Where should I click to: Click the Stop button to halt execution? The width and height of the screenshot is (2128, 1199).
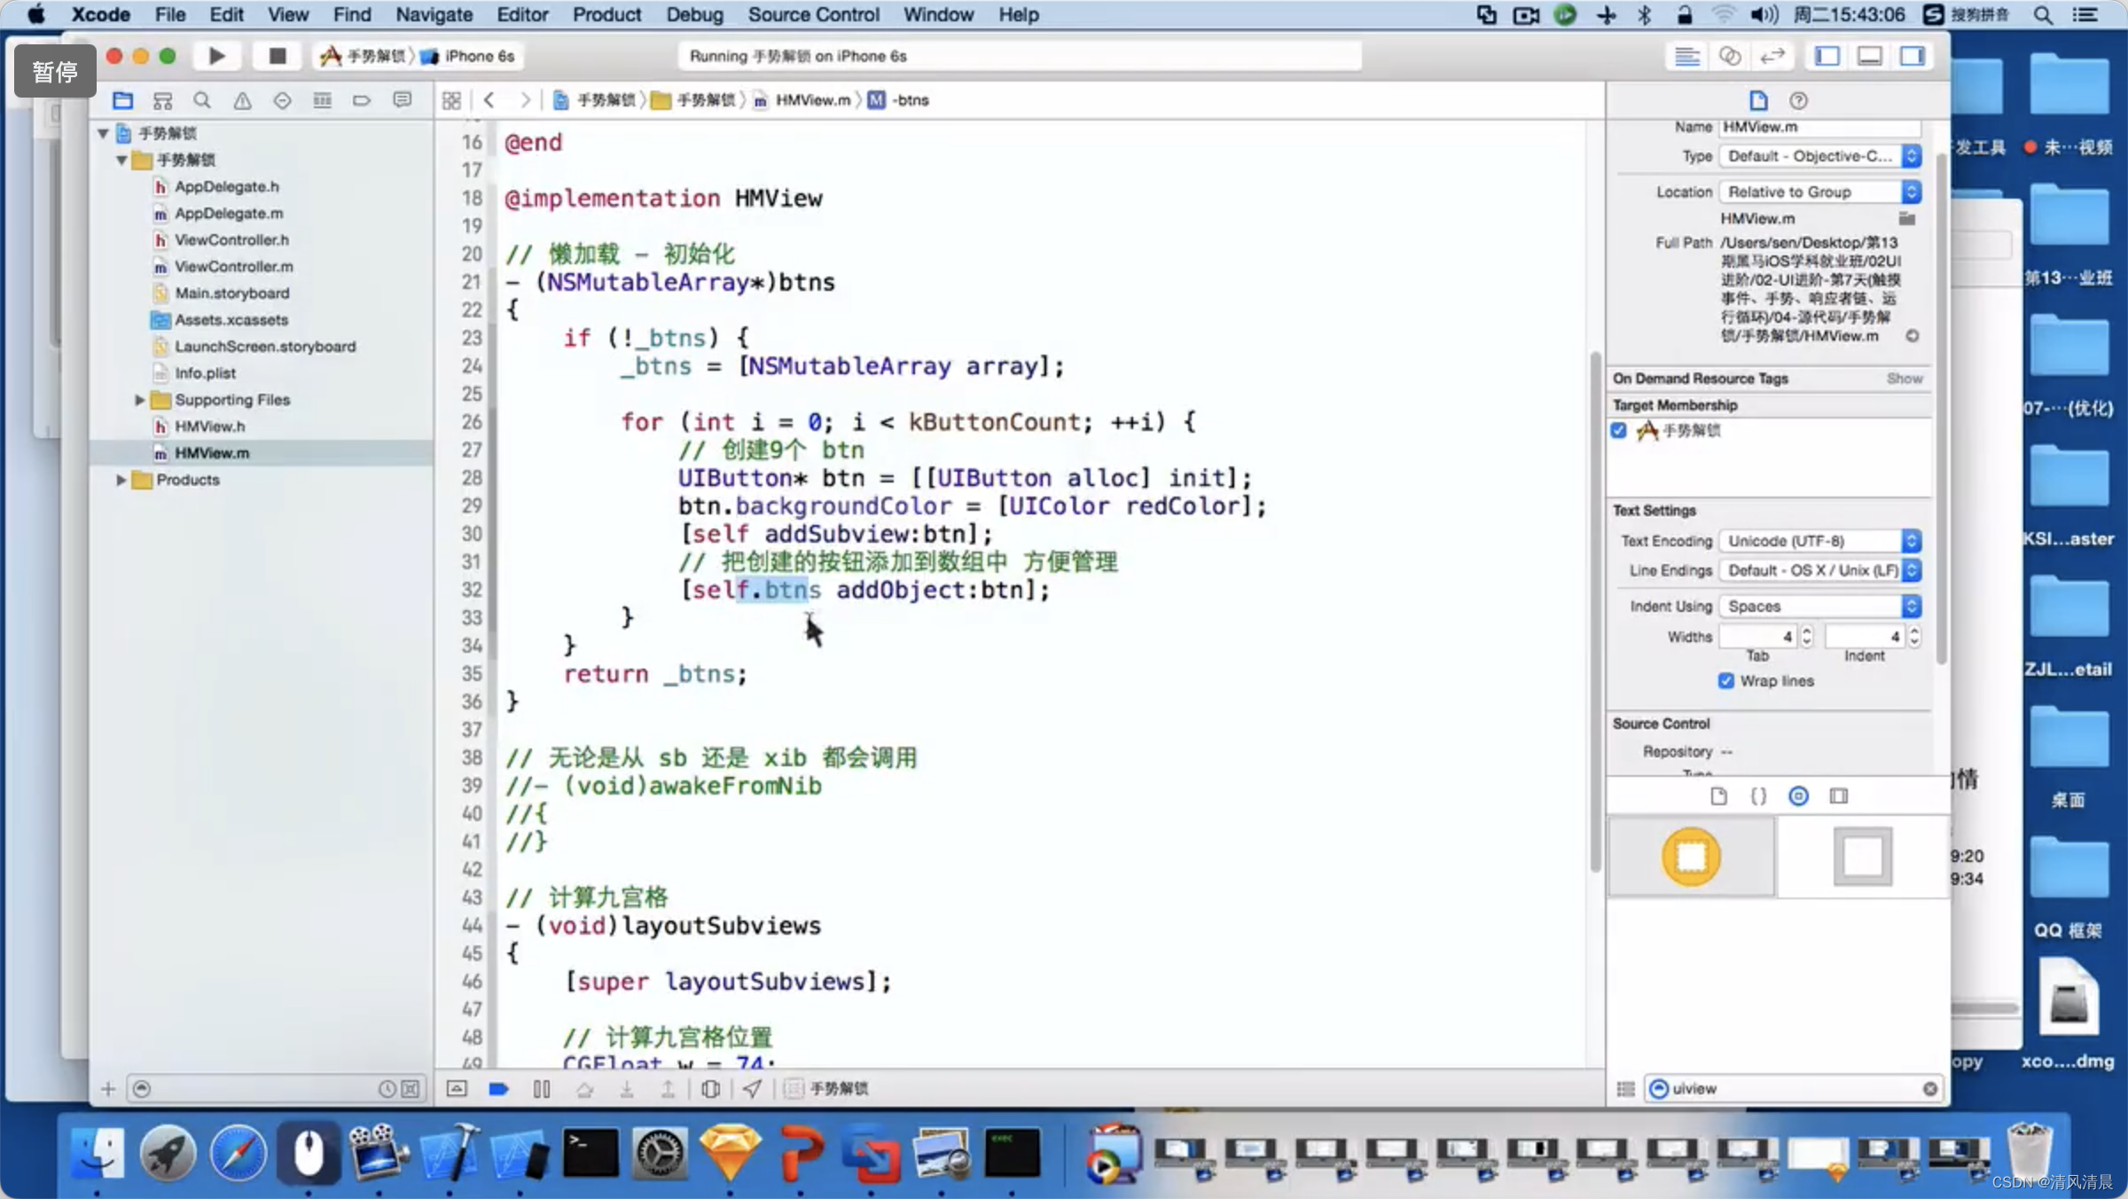(277, 56)
